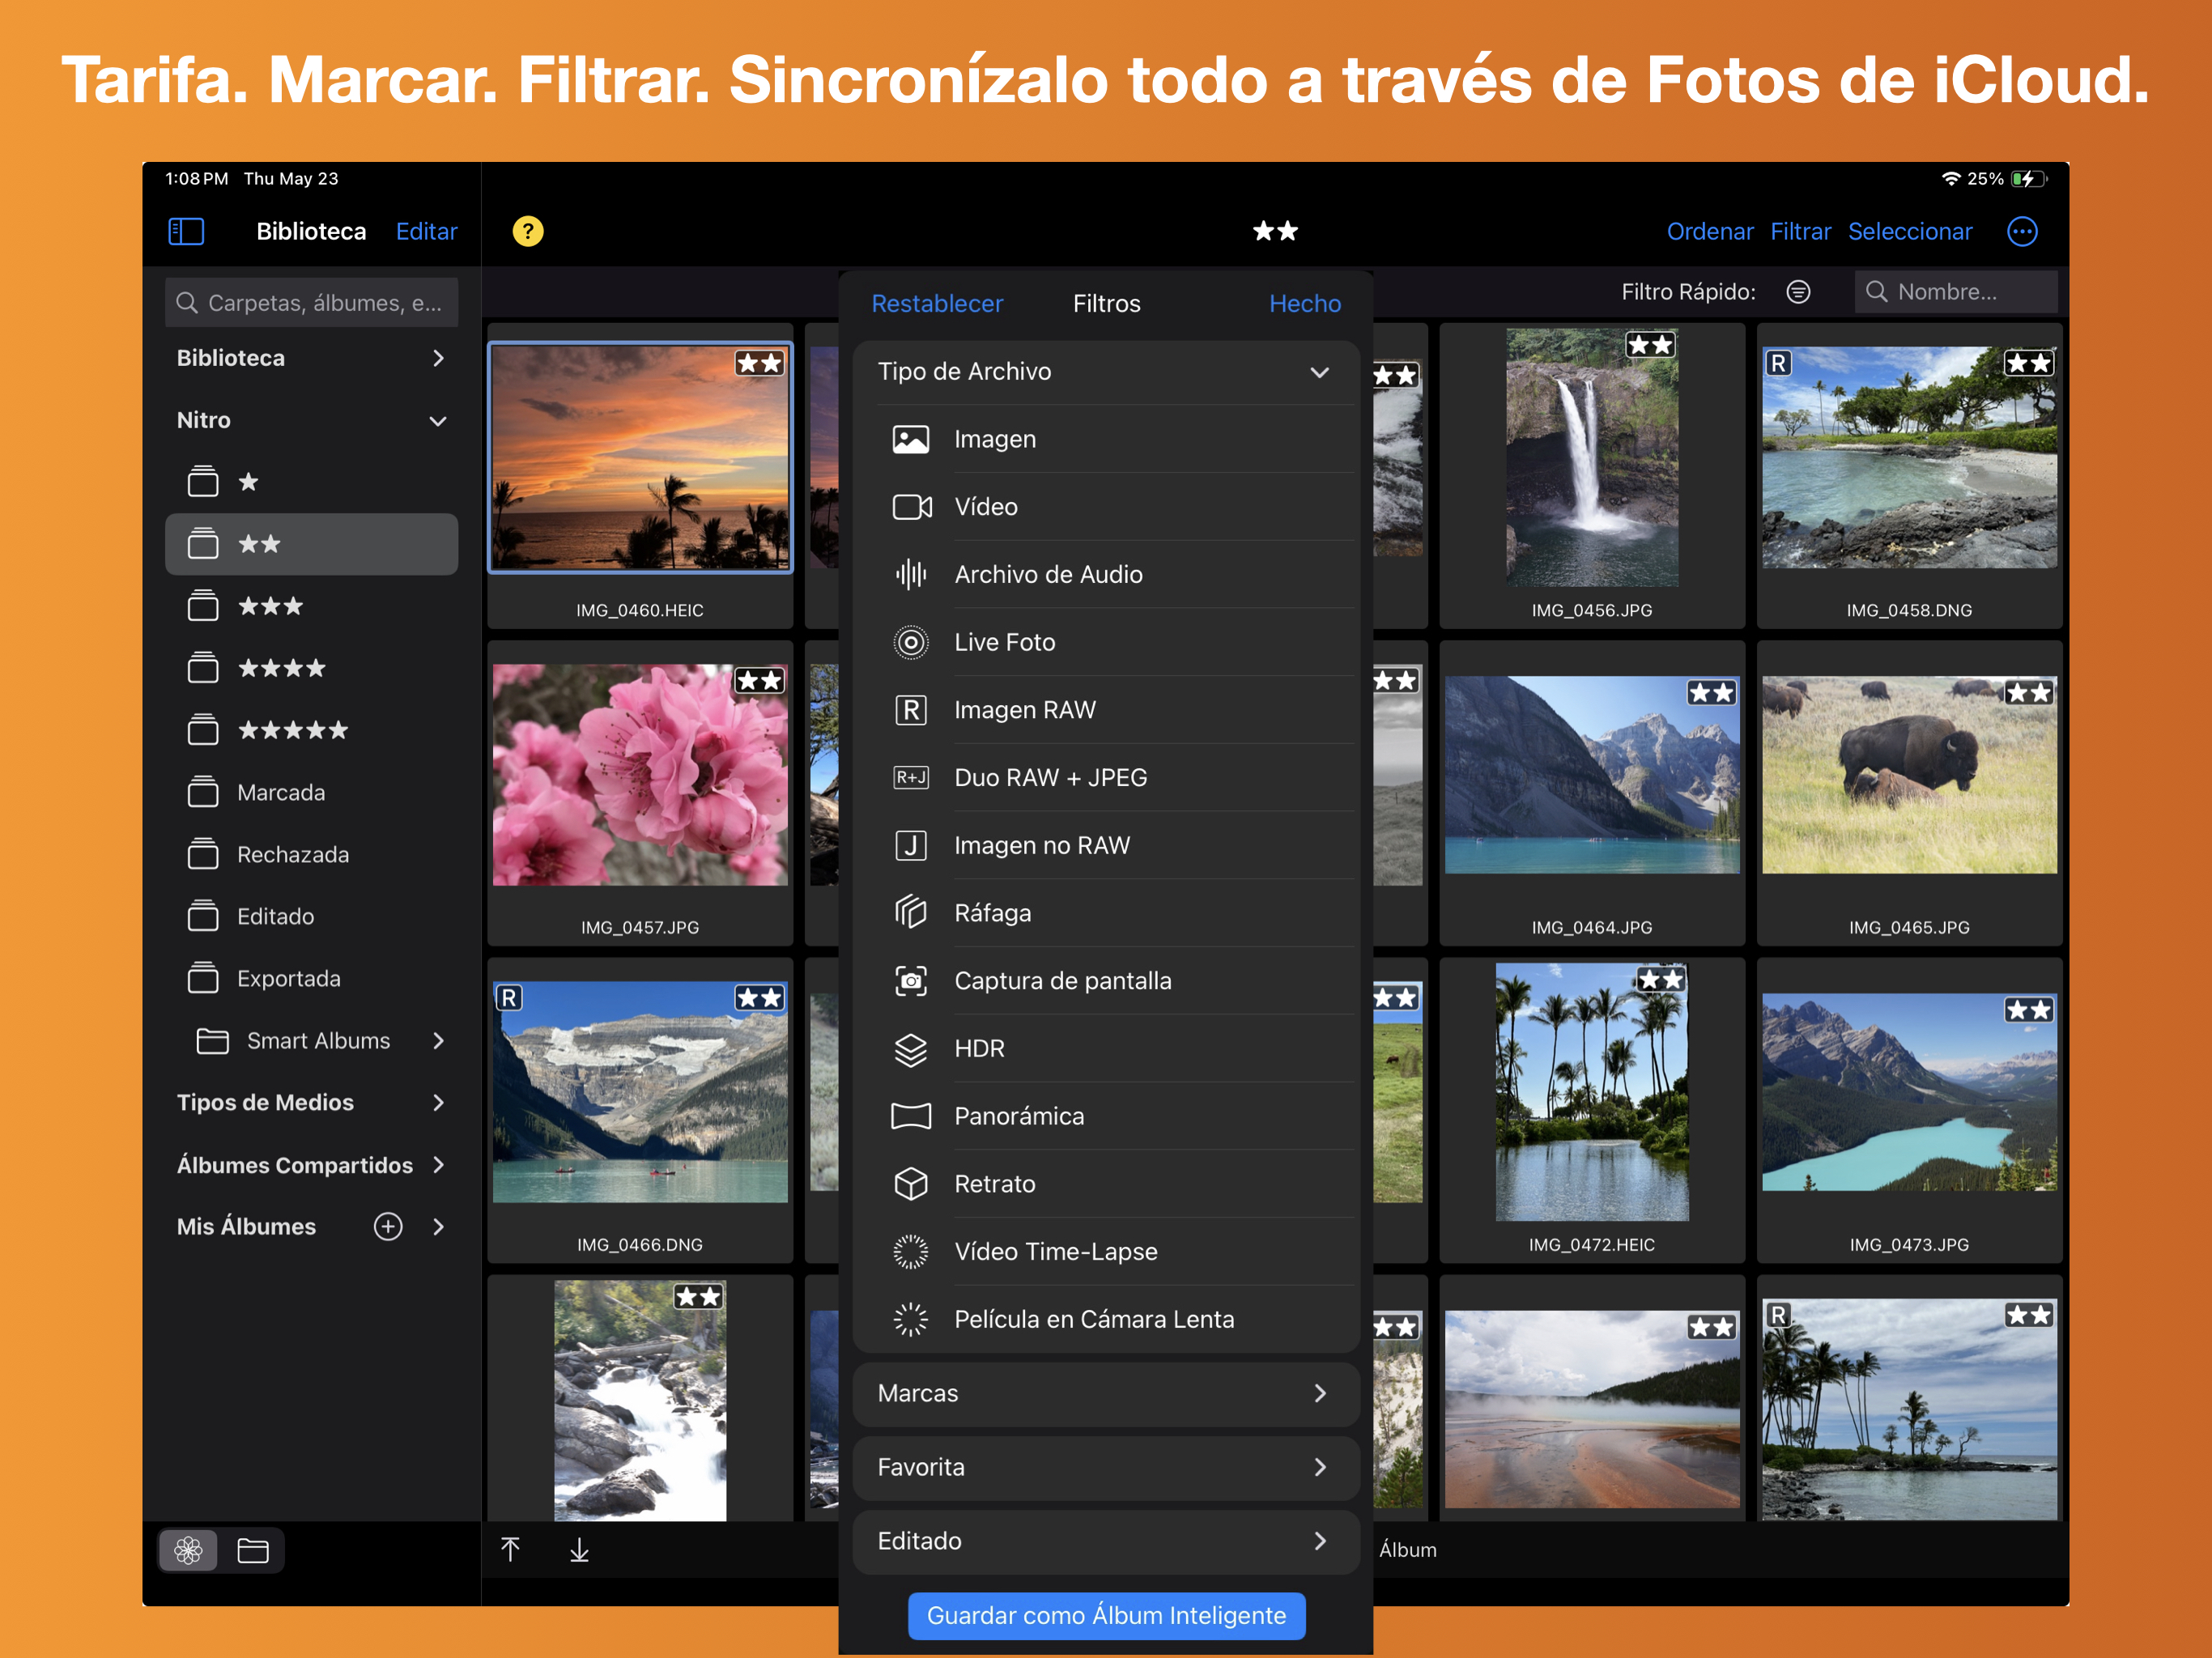The image size is (2212, 1658).
Task: Choose Archivo de Audio filter
Action: pyautogui.click(x=1106, y=575)
